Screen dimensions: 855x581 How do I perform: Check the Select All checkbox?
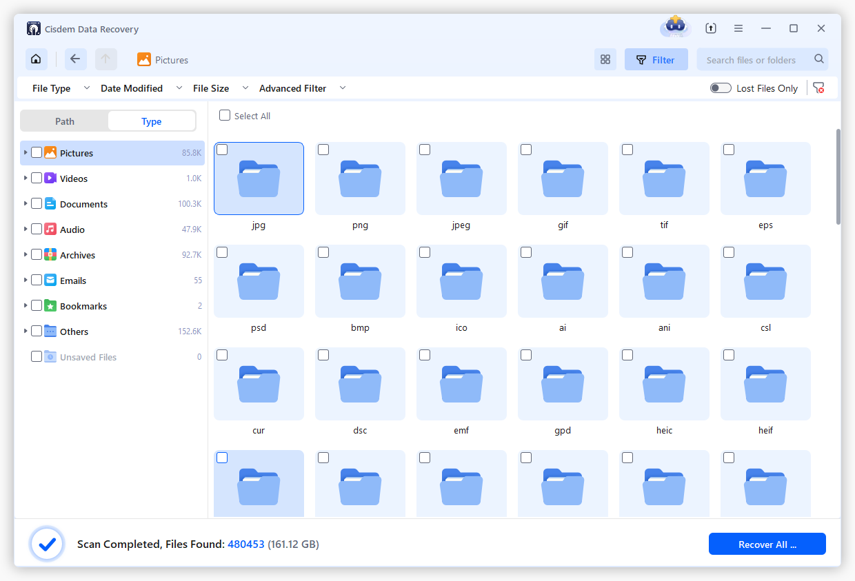tap(224, 116)
